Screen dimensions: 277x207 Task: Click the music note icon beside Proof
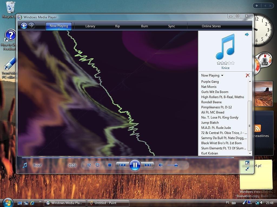pyautogui.click(x=25, y=165)
